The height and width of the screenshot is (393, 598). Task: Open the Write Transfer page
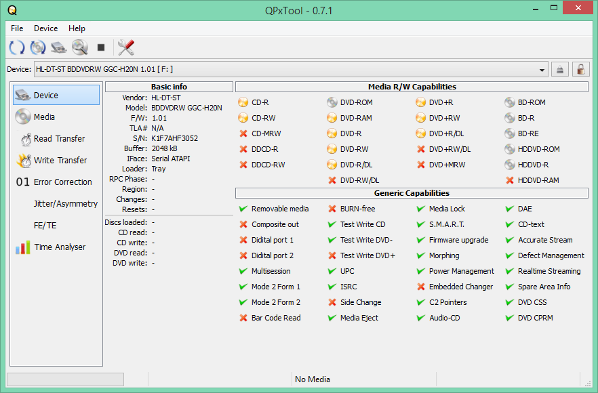[x=56, y=160]
